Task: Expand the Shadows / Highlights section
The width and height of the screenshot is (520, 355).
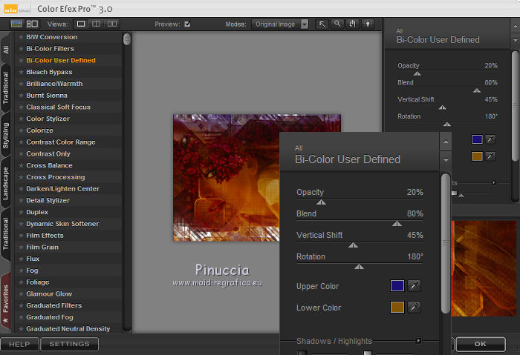Action: click(x=418, y=341)
